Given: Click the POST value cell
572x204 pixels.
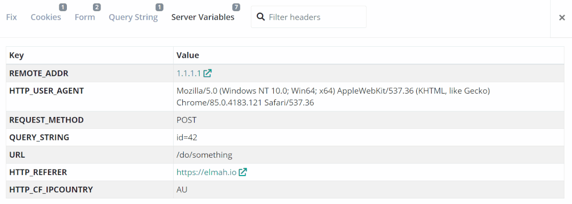Looking at the screenshot, I should (x=369, y=120).
